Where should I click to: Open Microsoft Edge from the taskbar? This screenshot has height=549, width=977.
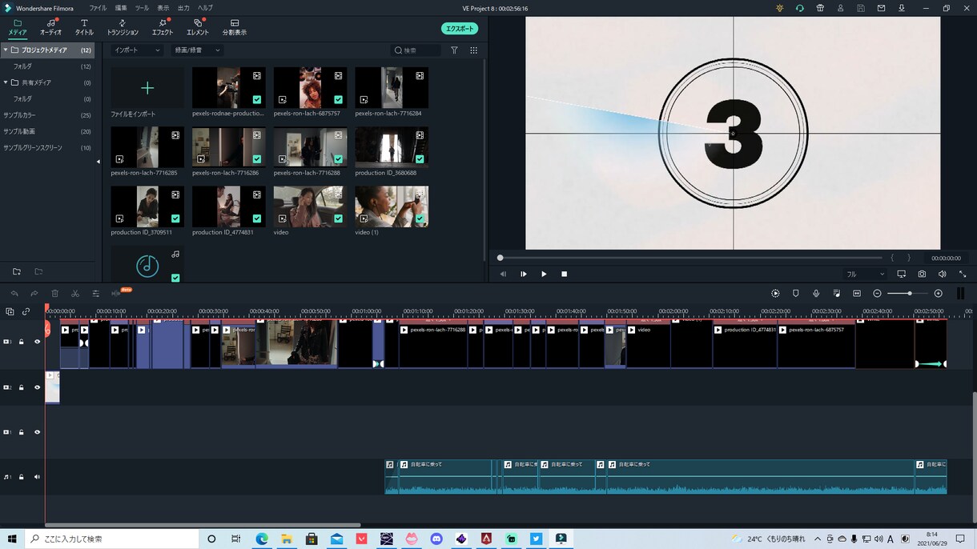coord(262,539)
